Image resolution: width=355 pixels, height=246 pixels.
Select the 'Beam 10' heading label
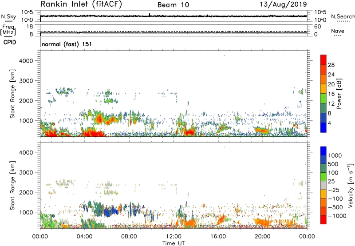(x=173, y=5)
